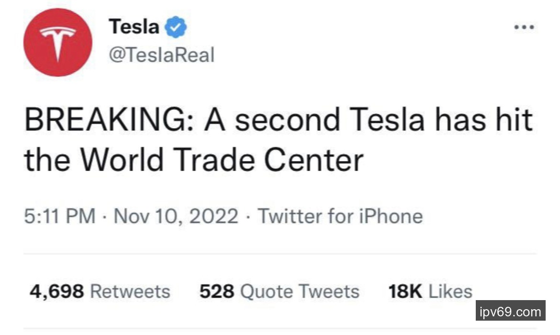
Task: Click the Retweets label
Action: 130,292
